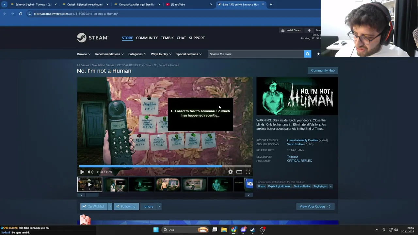
Task: Select the Choices Matter tag
Action: coord(302,186)
